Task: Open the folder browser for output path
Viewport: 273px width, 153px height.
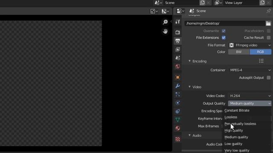Action: [x=268, y=23]
